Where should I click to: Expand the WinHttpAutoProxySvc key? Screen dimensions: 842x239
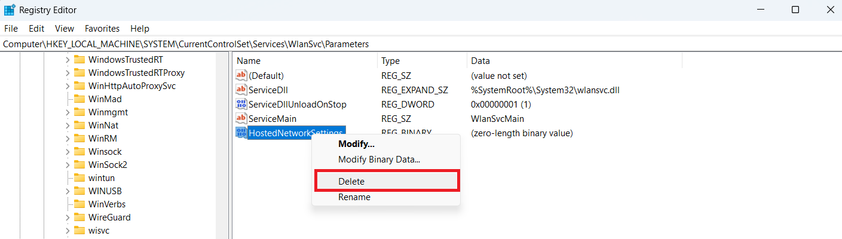67,86
